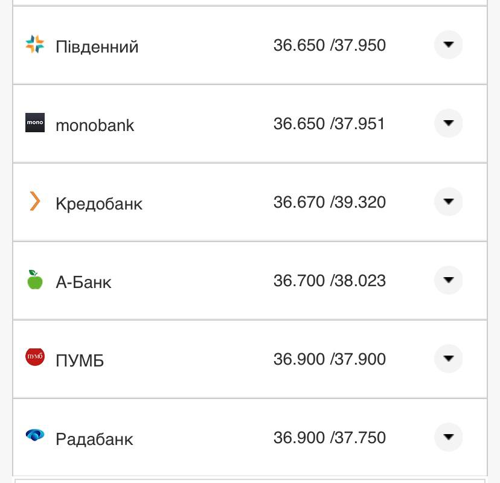The image size is (500, 483).
Task: Select the Радабанк name text
Action: 94,439
